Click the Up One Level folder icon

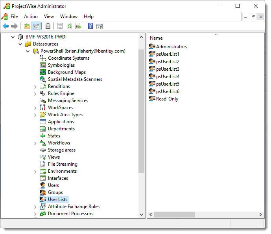27,26
